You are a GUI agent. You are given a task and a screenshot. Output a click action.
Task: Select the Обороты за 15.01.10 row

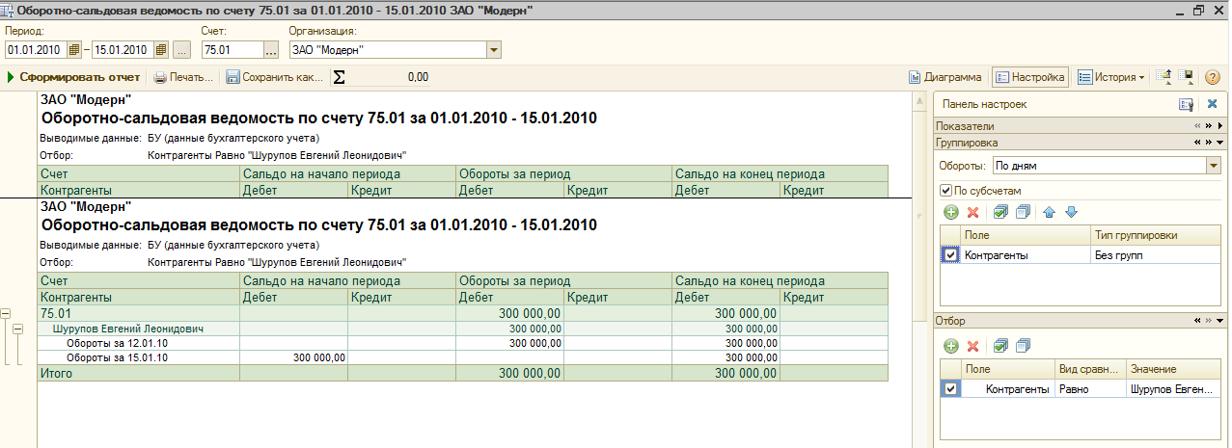pos(462,357)
